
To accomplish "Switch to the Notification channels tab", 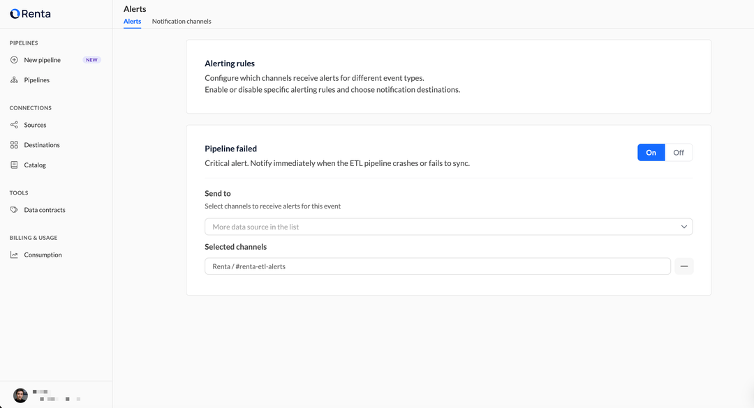I will click(182, 22).
